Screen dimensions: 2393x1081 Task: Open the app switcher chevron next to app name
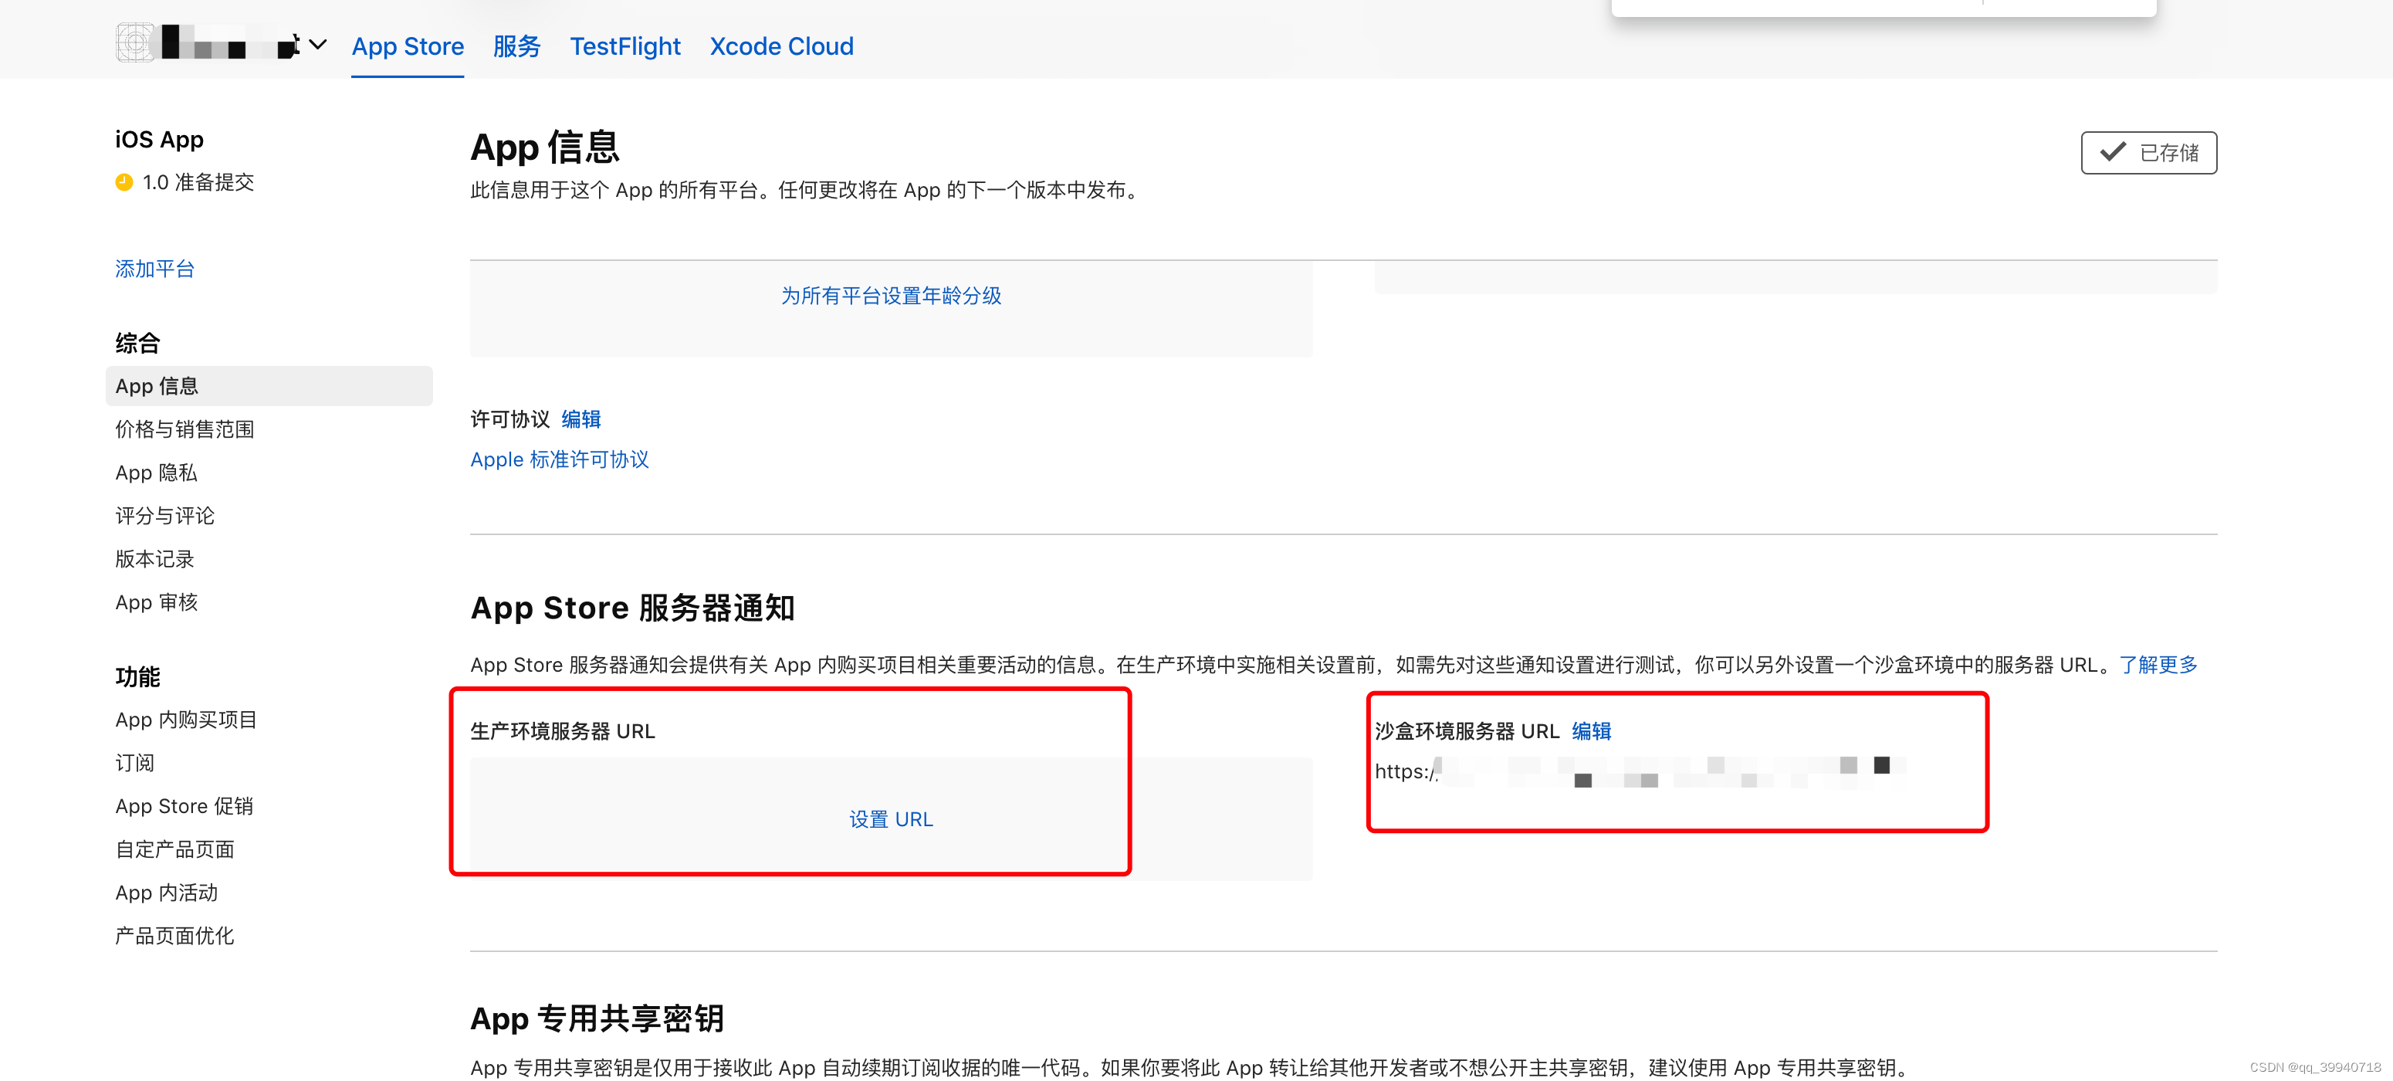[x=316, y=44]
